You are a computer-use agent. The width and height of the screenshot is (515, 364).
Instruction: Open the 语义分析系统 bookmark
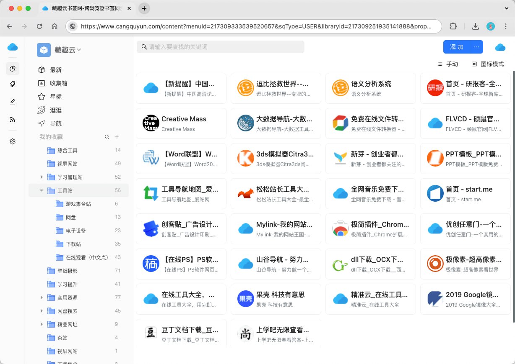[370, 88]
